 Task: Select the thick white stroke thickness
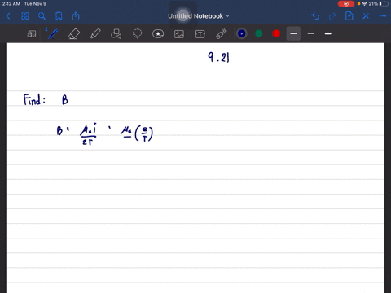(x=328, y=33)
